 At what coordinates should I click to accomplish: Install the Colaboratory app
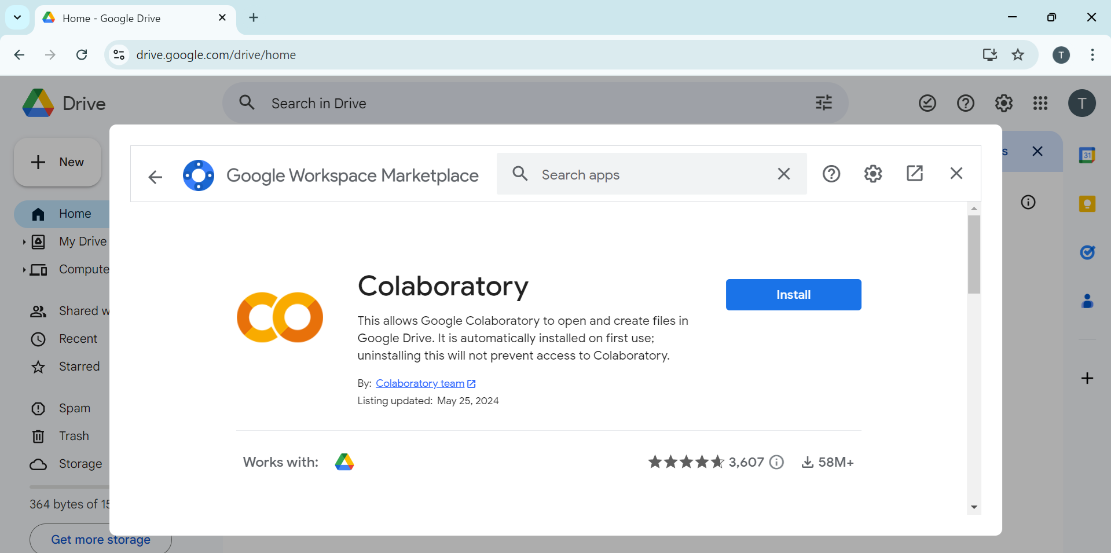click(x=793, y=294)
